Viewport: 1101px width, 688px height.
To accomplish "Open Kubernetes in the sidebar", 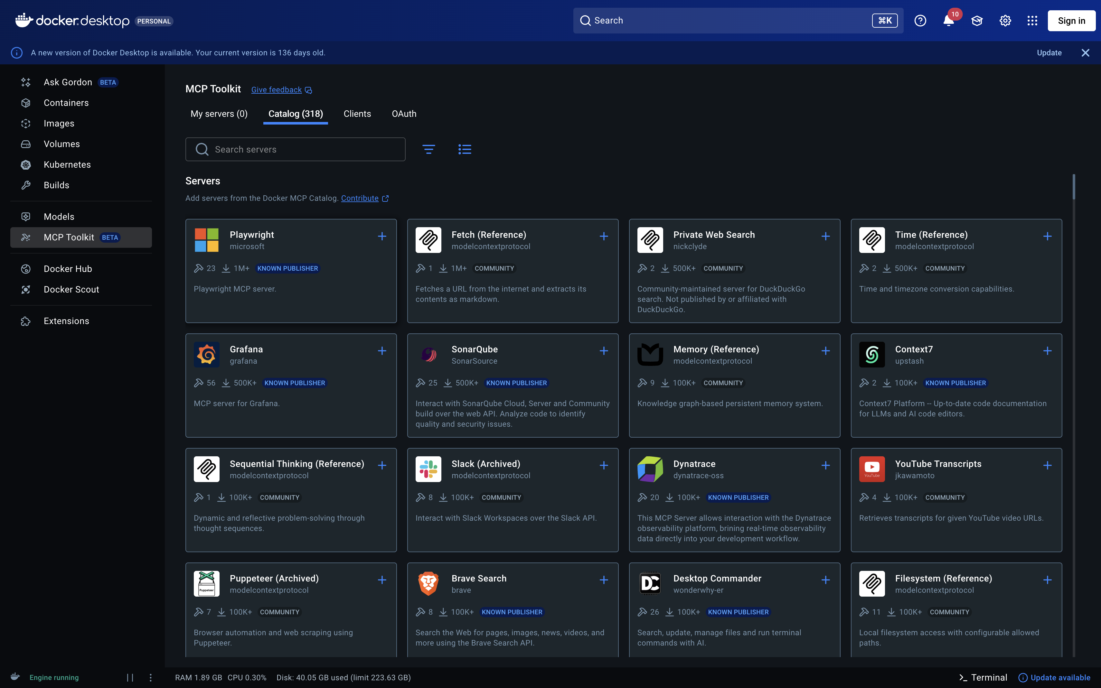I will pyautogui.click(x=81, y=165).
